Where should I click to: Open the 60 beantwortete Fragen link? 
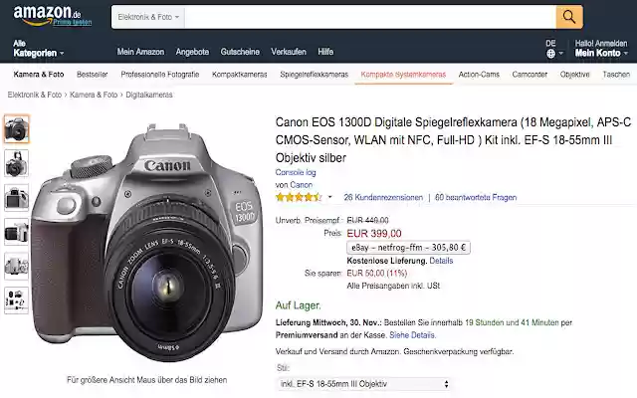pos(476,197)
